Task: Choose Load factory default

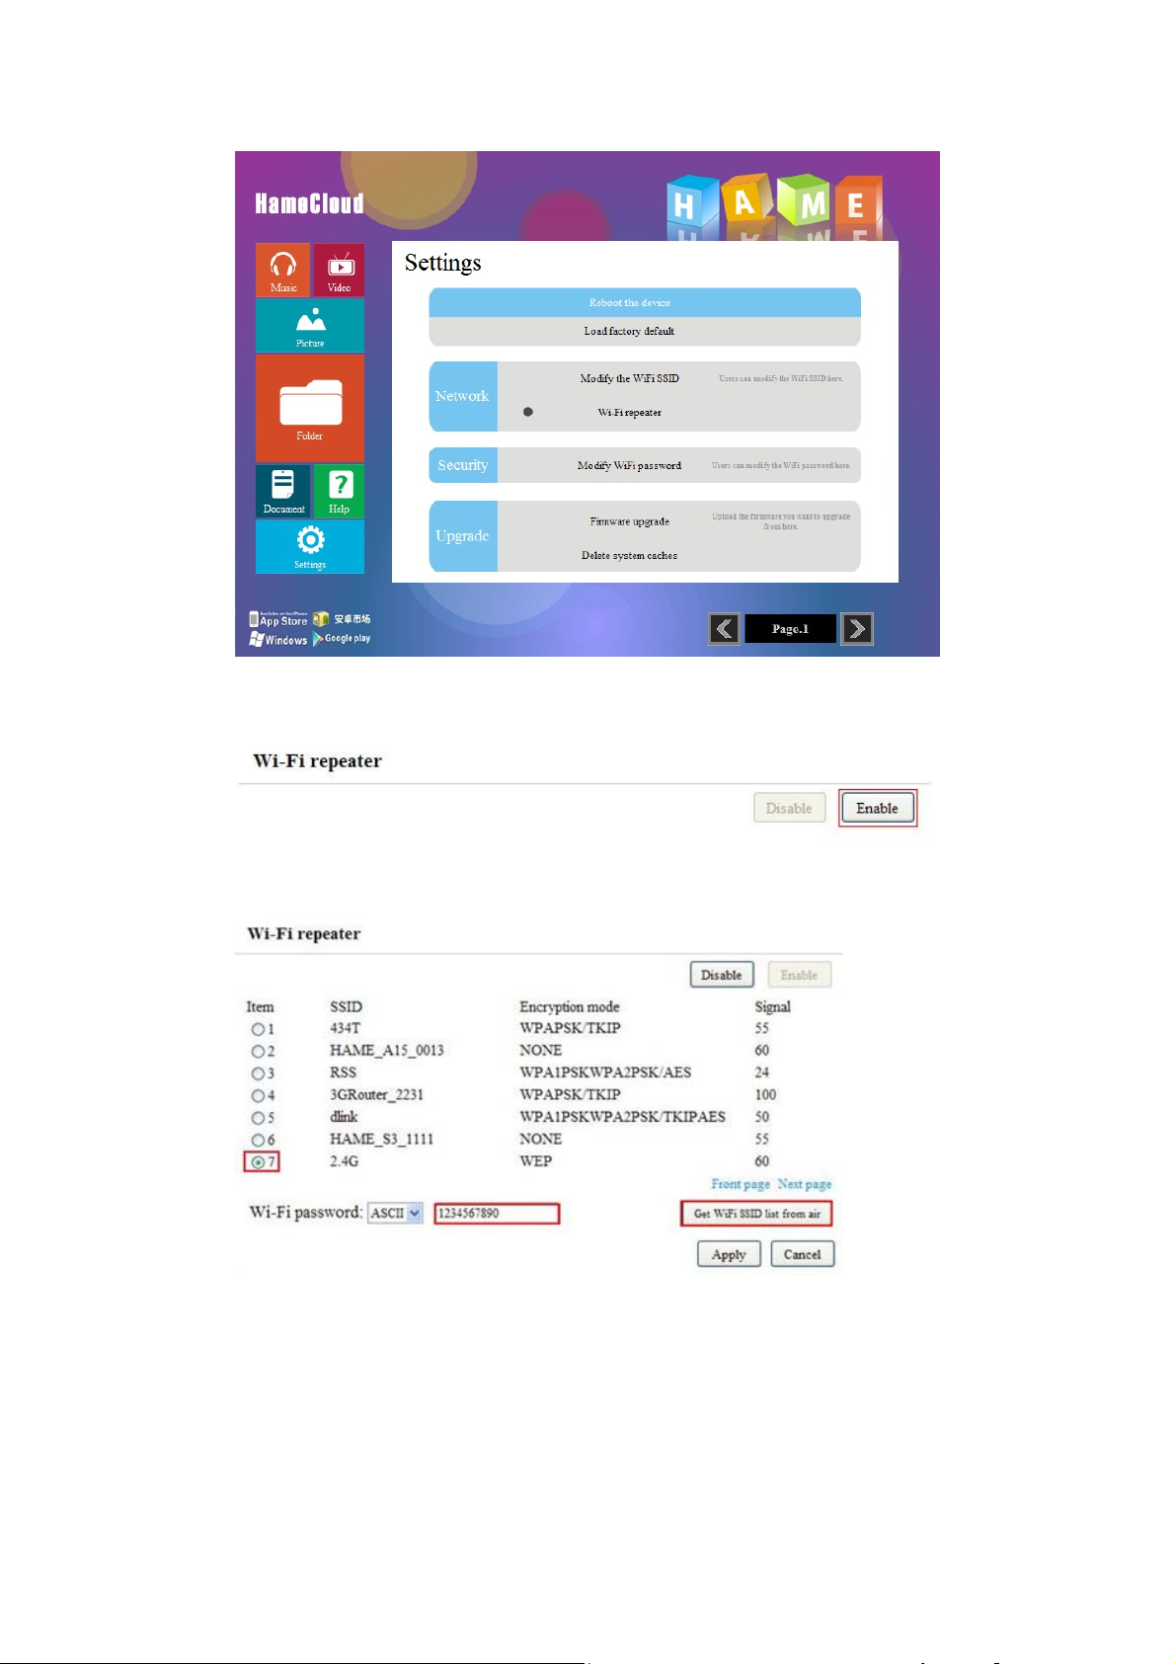Action: [x=645, y=332]
